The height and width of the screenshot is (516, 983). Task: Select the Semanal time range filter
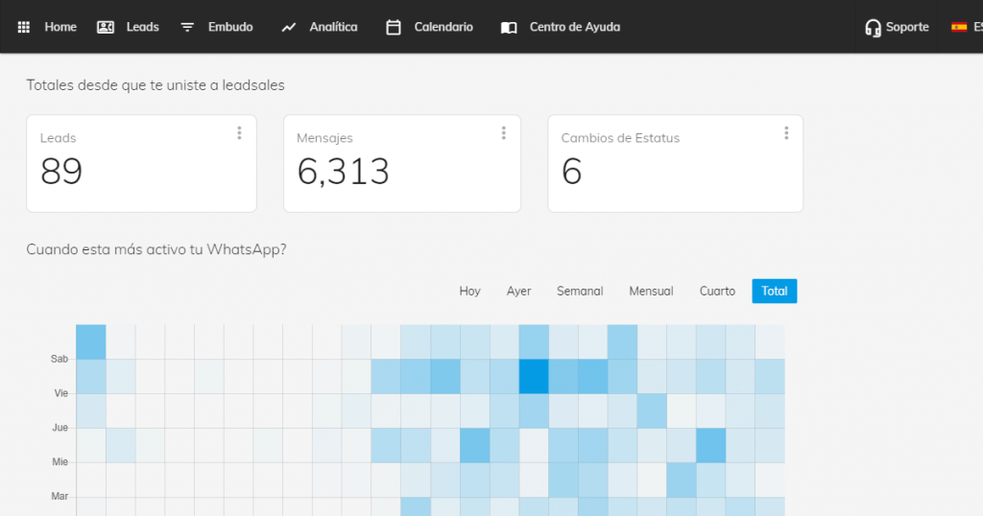coord(580,292)
